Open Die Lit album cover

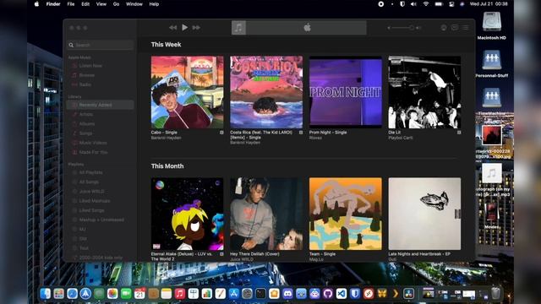click(424, 92)
